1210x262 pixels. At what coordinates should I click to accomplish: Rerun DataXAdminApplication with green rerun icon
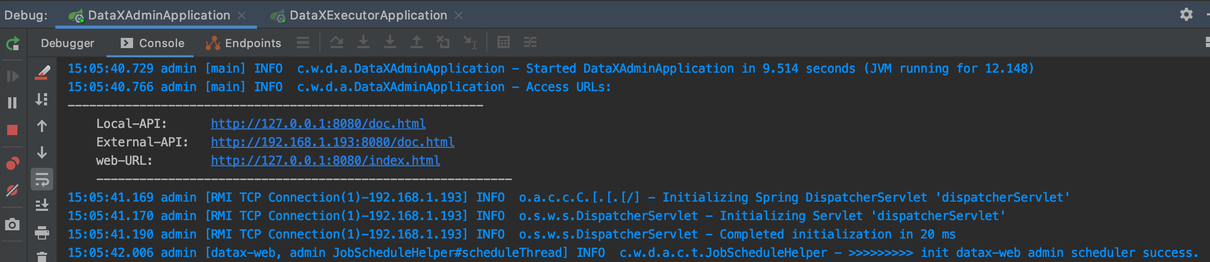(x=13, y=43)
